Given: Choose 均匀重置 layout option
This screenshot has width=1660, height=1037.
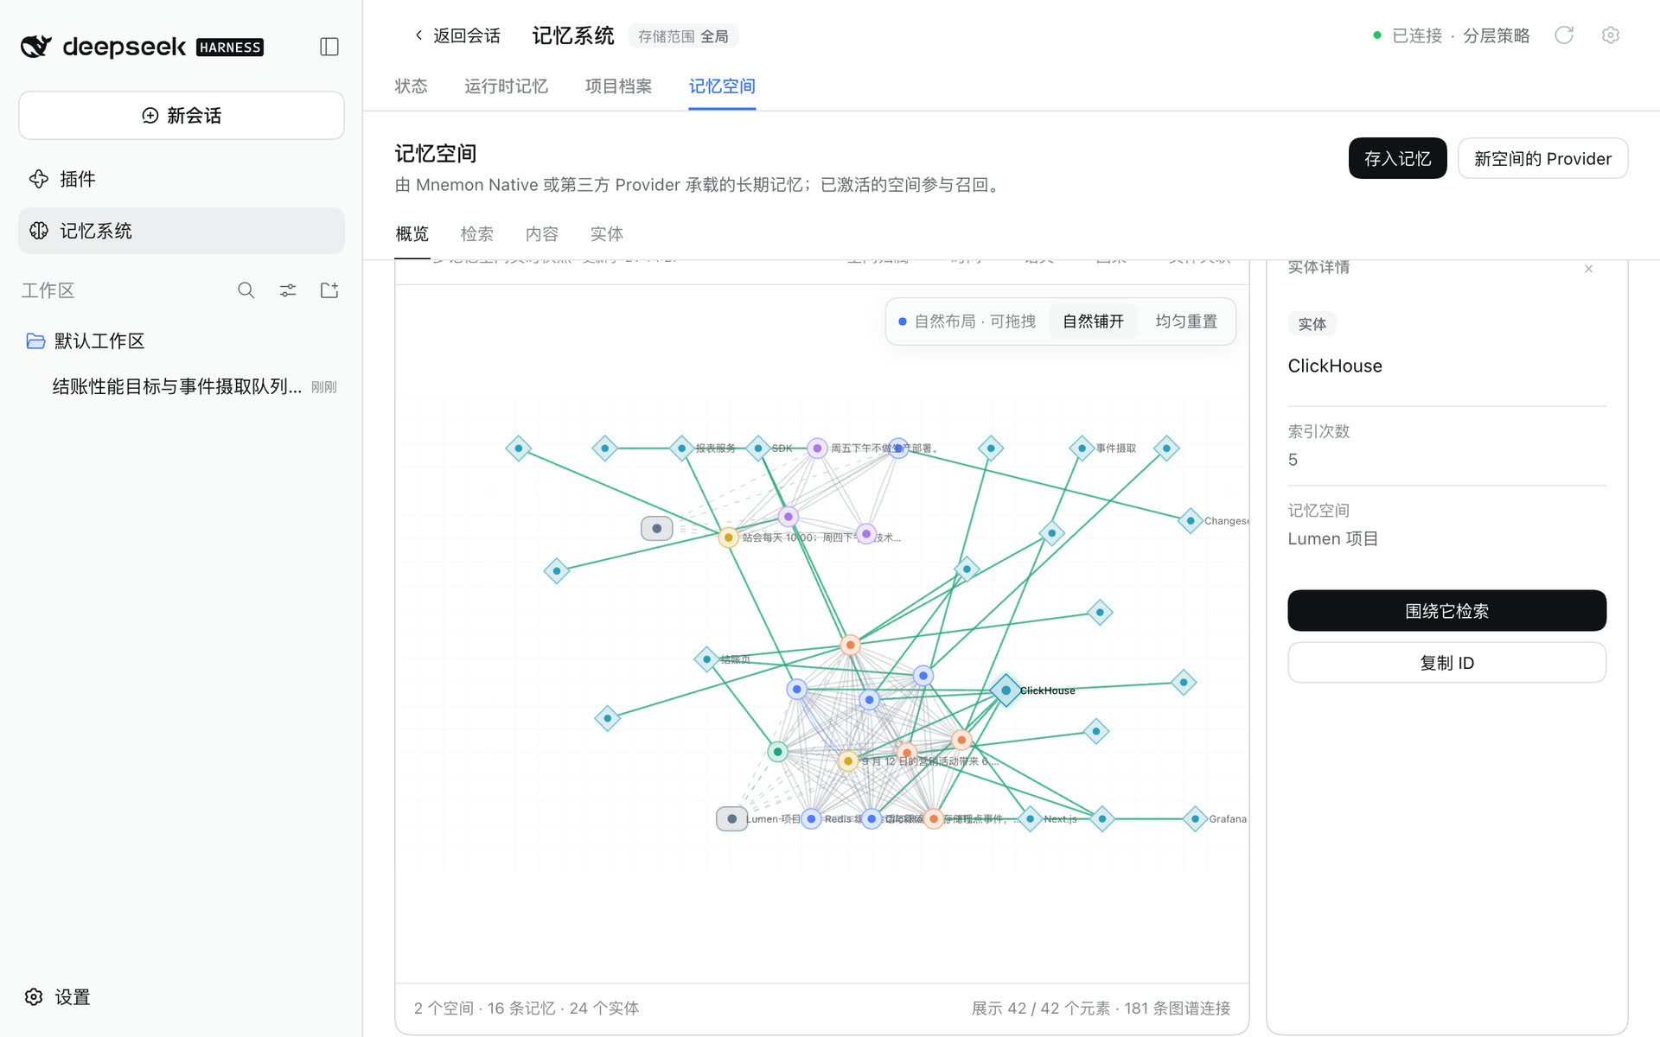Looking at the screenshot, I should (x=1186, y=321).
